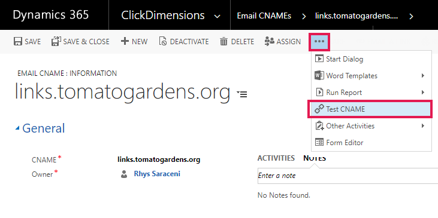The width and height of the screenshot is (438, 218).
Task: Click the Deactivate button label
Action: point(189,42)
